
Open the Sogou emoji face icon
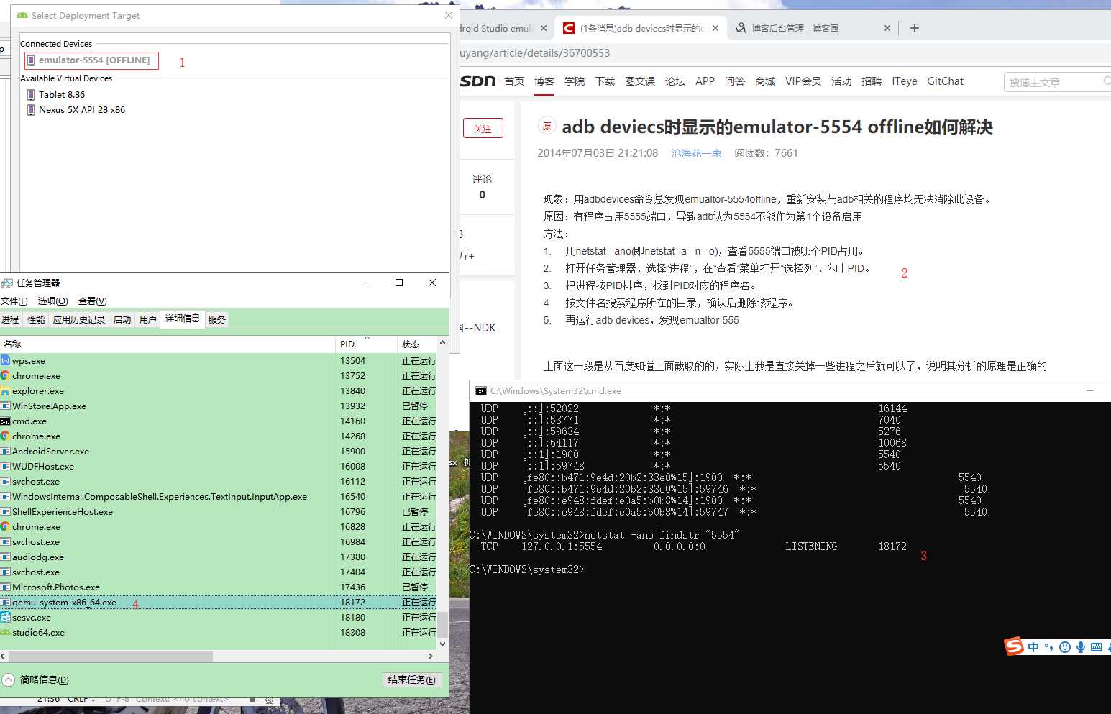point(1065,647)
